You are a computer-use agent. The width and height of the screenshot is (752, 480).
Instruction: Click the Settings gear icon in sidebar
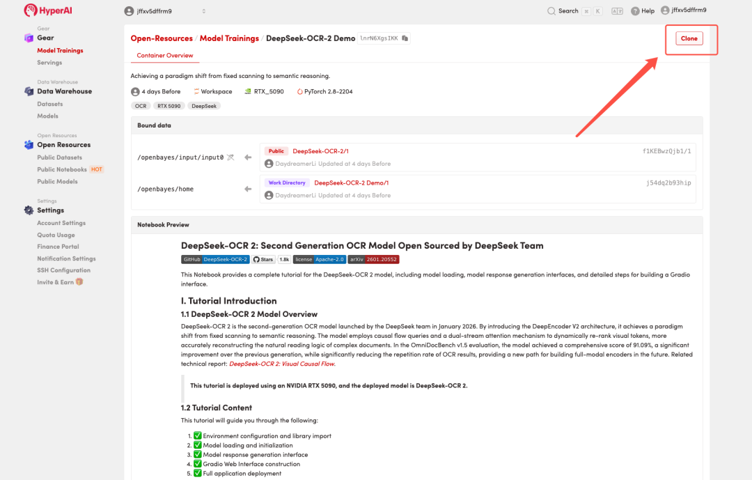tap(29, 210)
